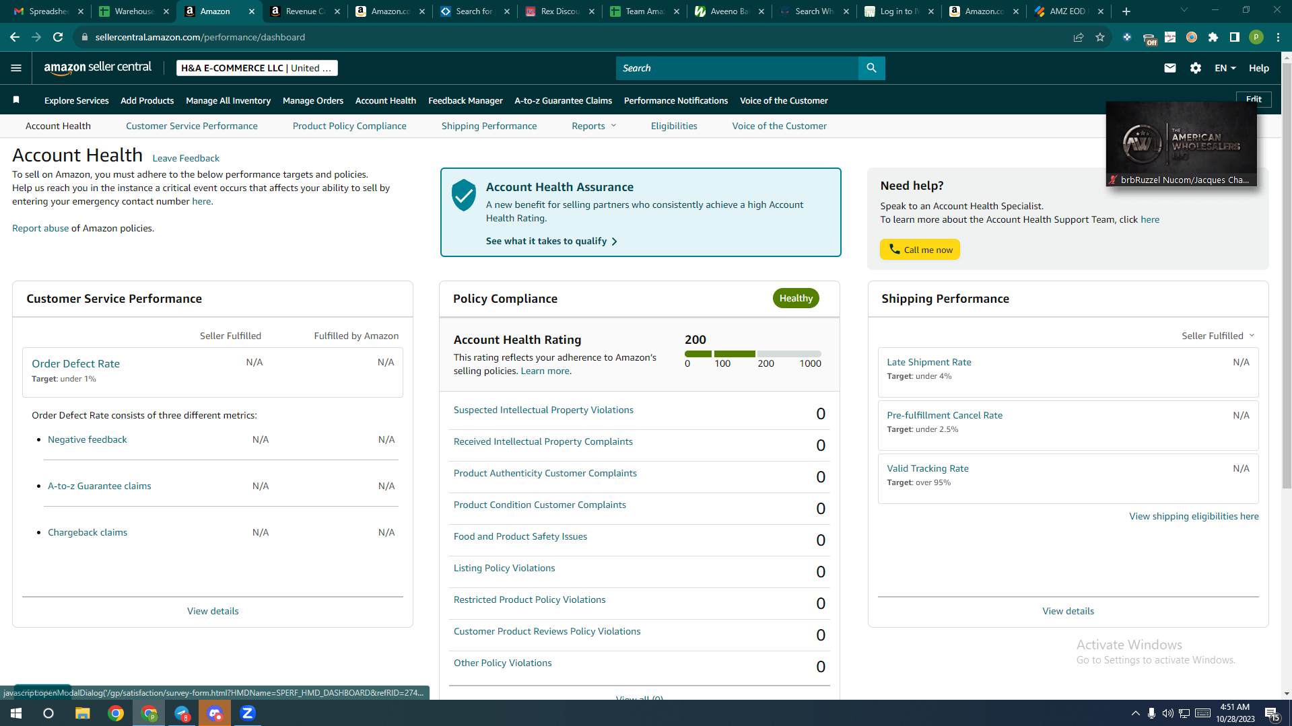1292x726 pixels.
Task: Show hidden system tray icons chevron
Action: tap(1136, 713)
